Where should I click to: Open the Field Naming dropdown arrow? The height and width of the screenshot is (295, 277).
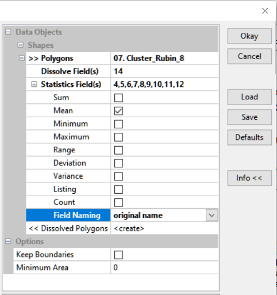tap(212, 215)
